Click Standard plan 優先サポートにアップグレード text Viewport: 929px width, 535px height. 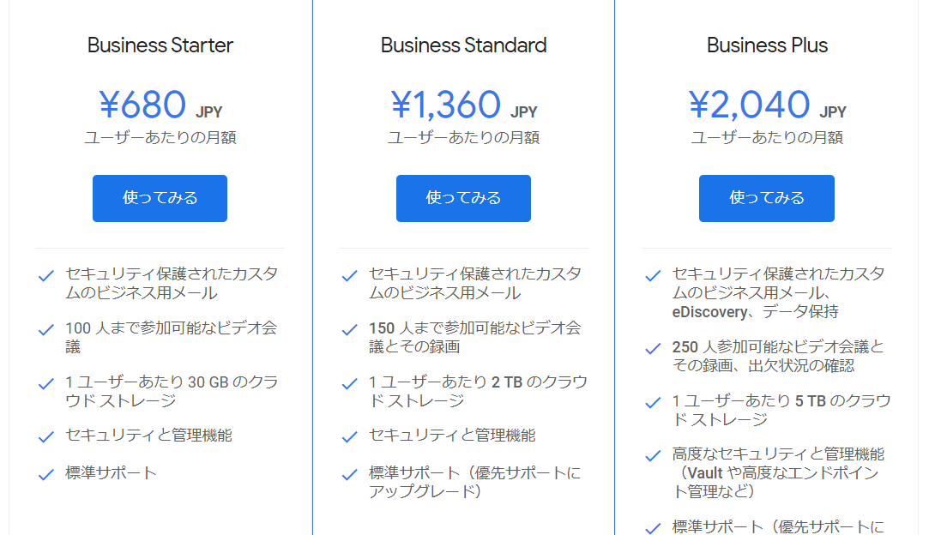click(474, 482)
